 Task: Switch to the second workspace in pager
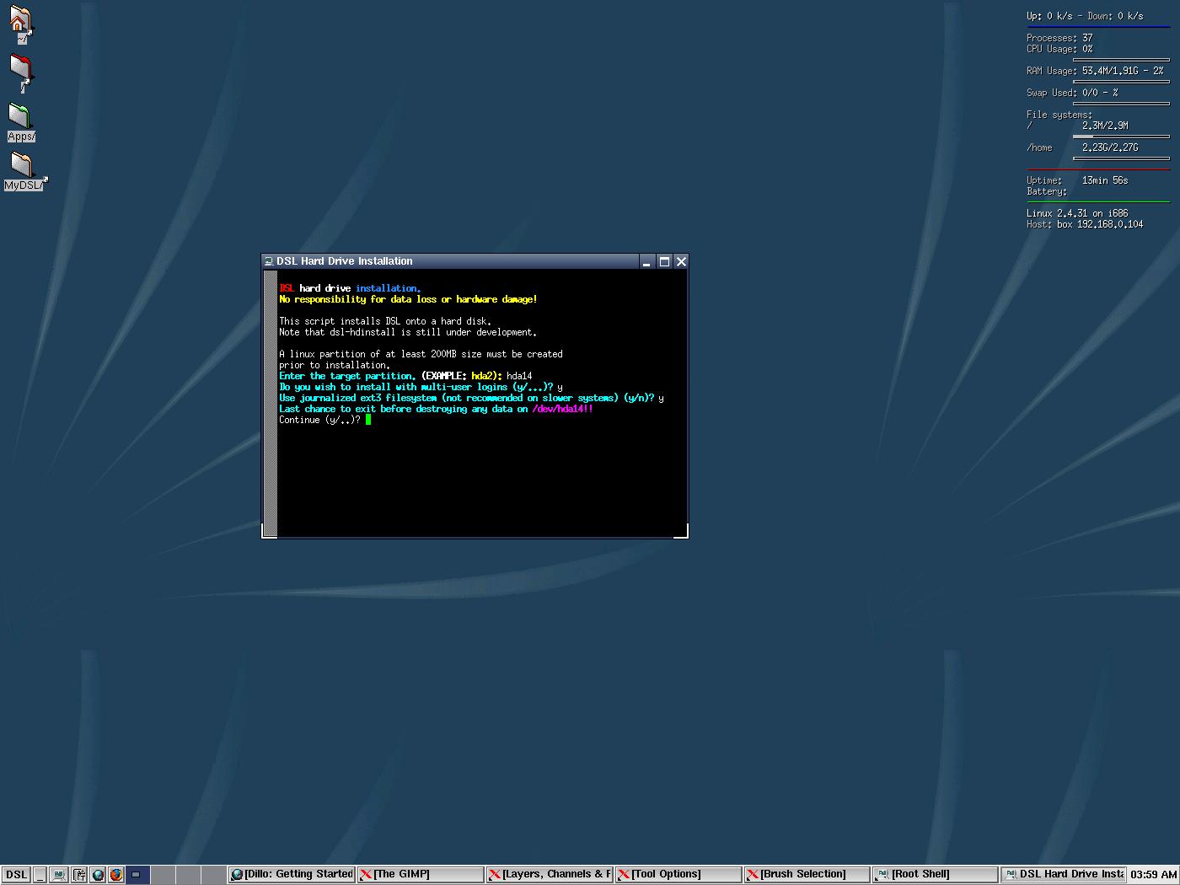coord(163,875)
